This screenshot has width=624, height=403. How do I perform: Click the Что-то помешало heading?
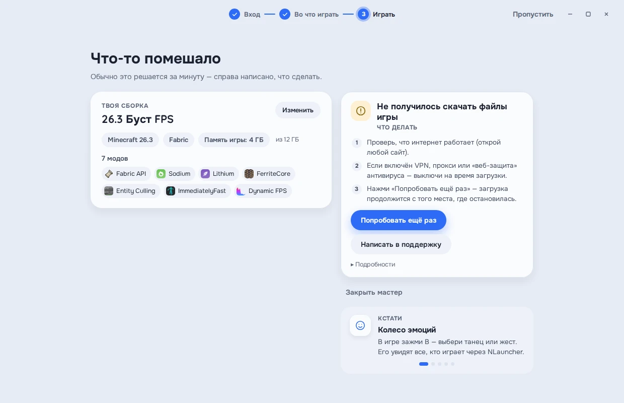pos(156,58)
